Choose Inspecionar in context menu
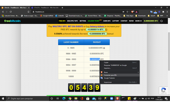Screen dimensions: 170x106 (120, 82)
